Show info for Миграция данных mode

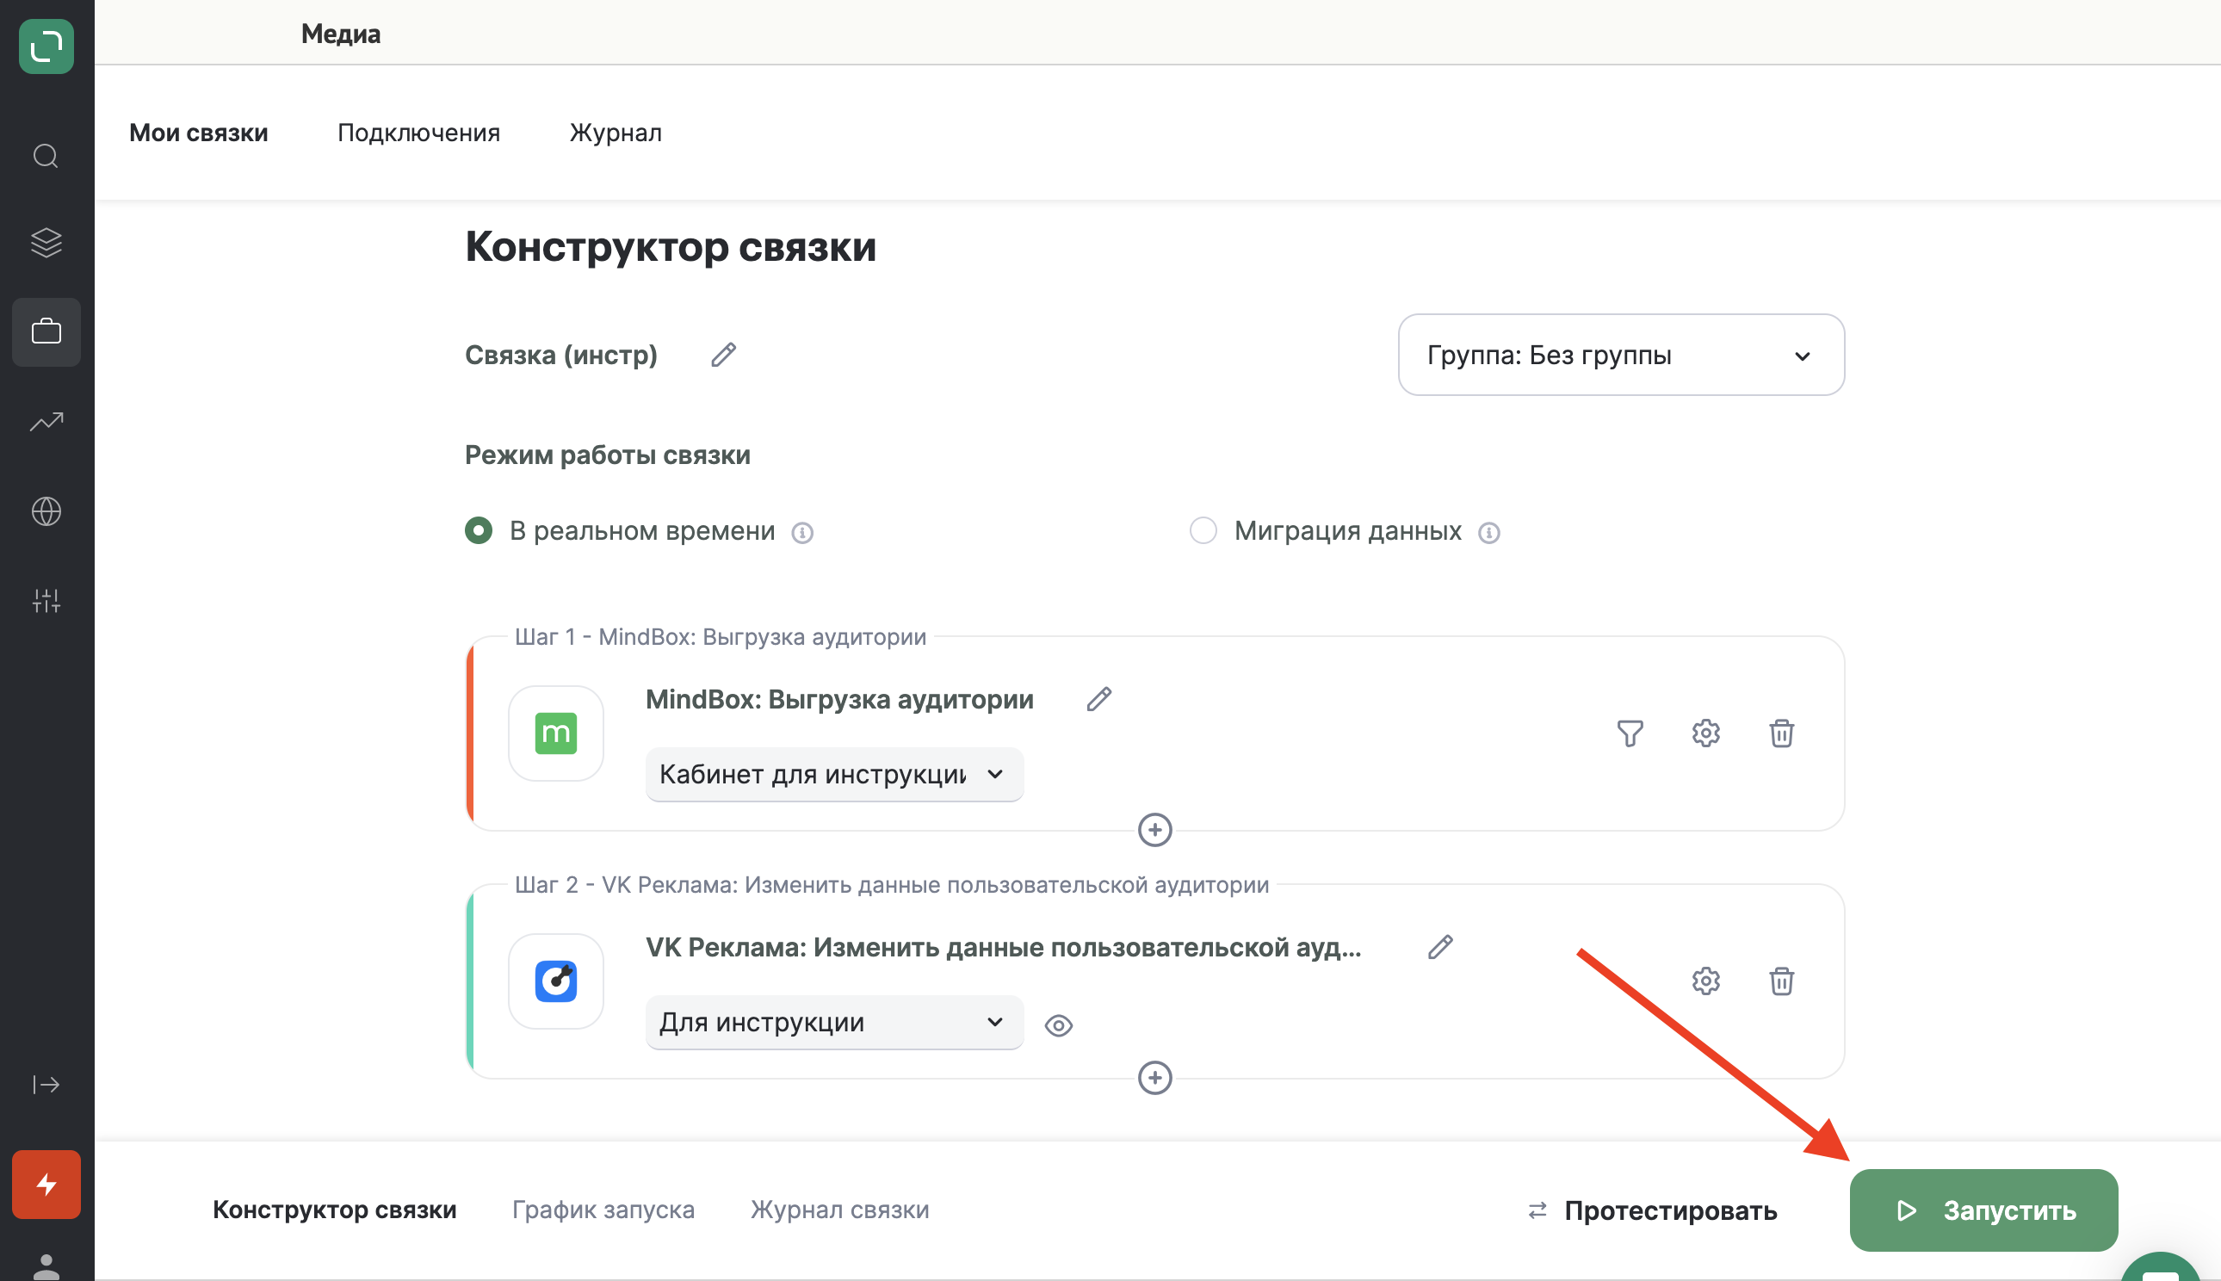(x=1488, y=532)
